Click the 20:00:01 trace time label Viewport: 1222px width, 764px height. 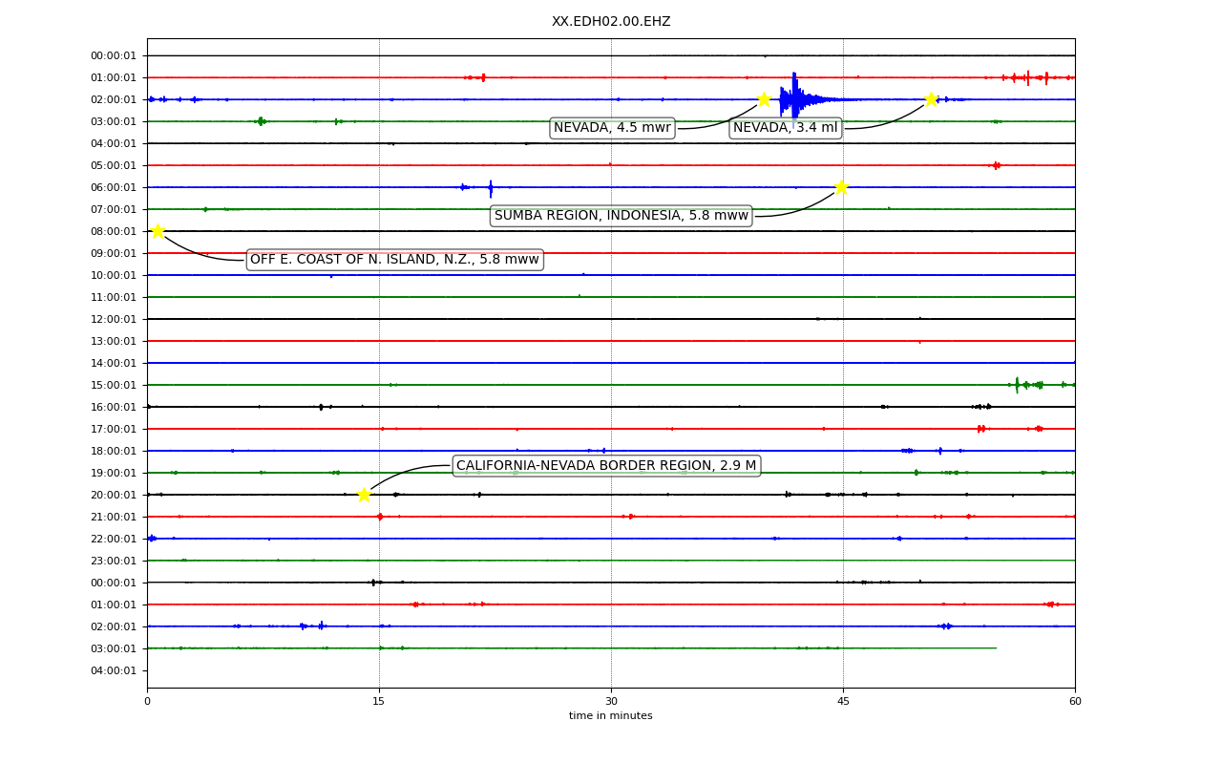(x=114, y=495)
